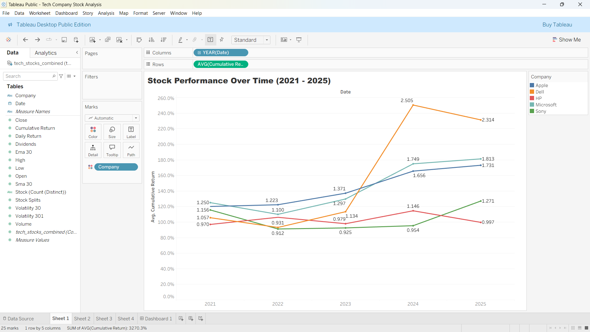Open the Dashboard 1 tab
The height and width of the screenshot is (332, 590).
pyautogui.click(x=156, y=318)
